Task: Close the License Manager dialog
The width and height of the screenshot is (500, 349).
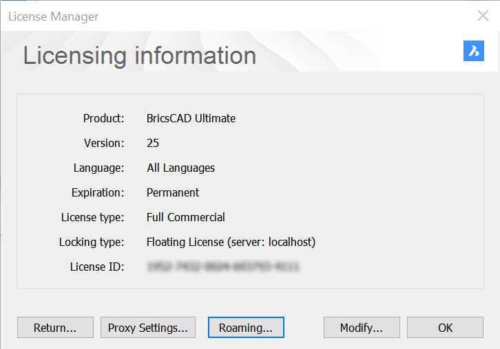Action: click(x=483, y=16)
